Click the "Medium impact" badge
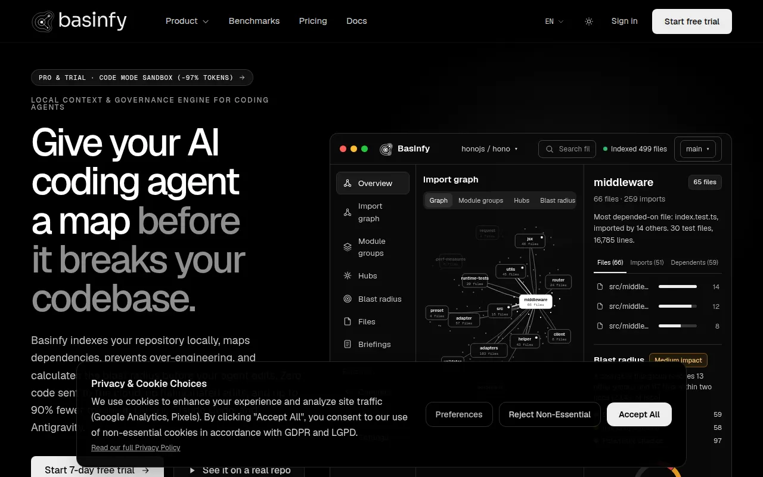Viewport: 763px width, 477px height. coord(678,360)
